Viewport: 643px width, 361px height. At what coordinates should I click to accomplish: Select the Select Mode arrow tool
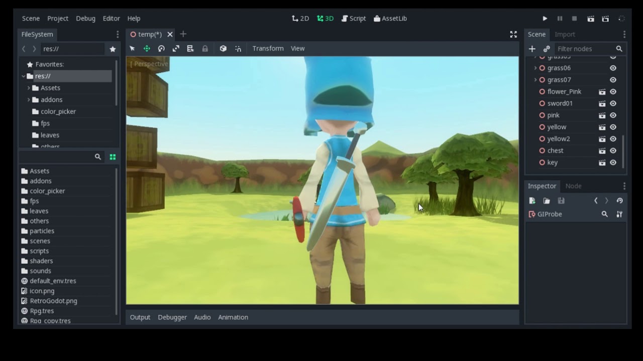click(132, 49)
